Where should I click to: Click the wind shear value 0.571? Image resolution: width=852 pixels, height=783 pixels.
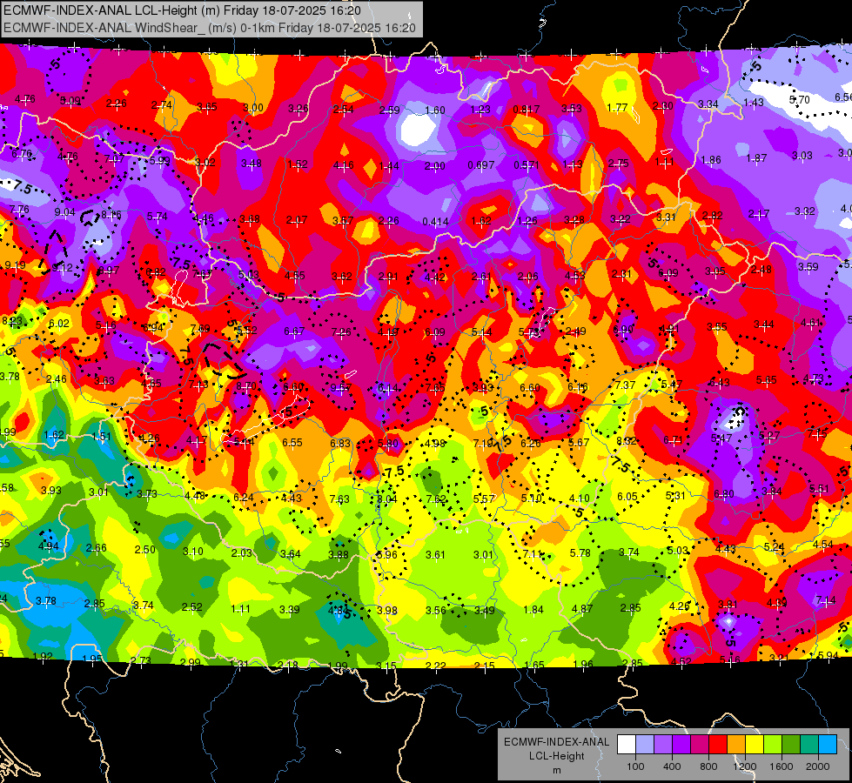coord(526,164)
